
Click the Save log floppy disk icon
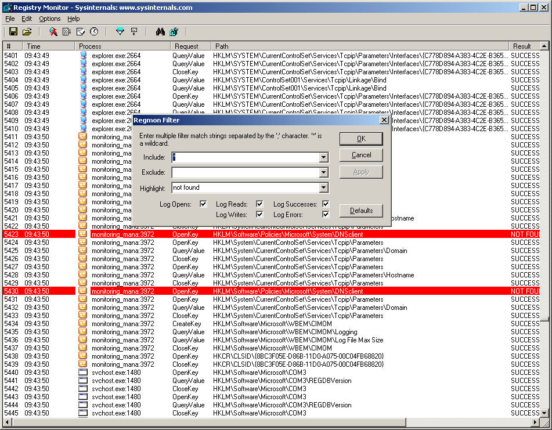pyautogui.click(x=13, y=32)
